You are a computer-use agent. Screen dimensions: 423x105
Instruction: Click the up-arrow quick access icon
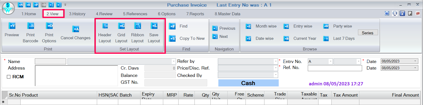click(x=52, y=5)
